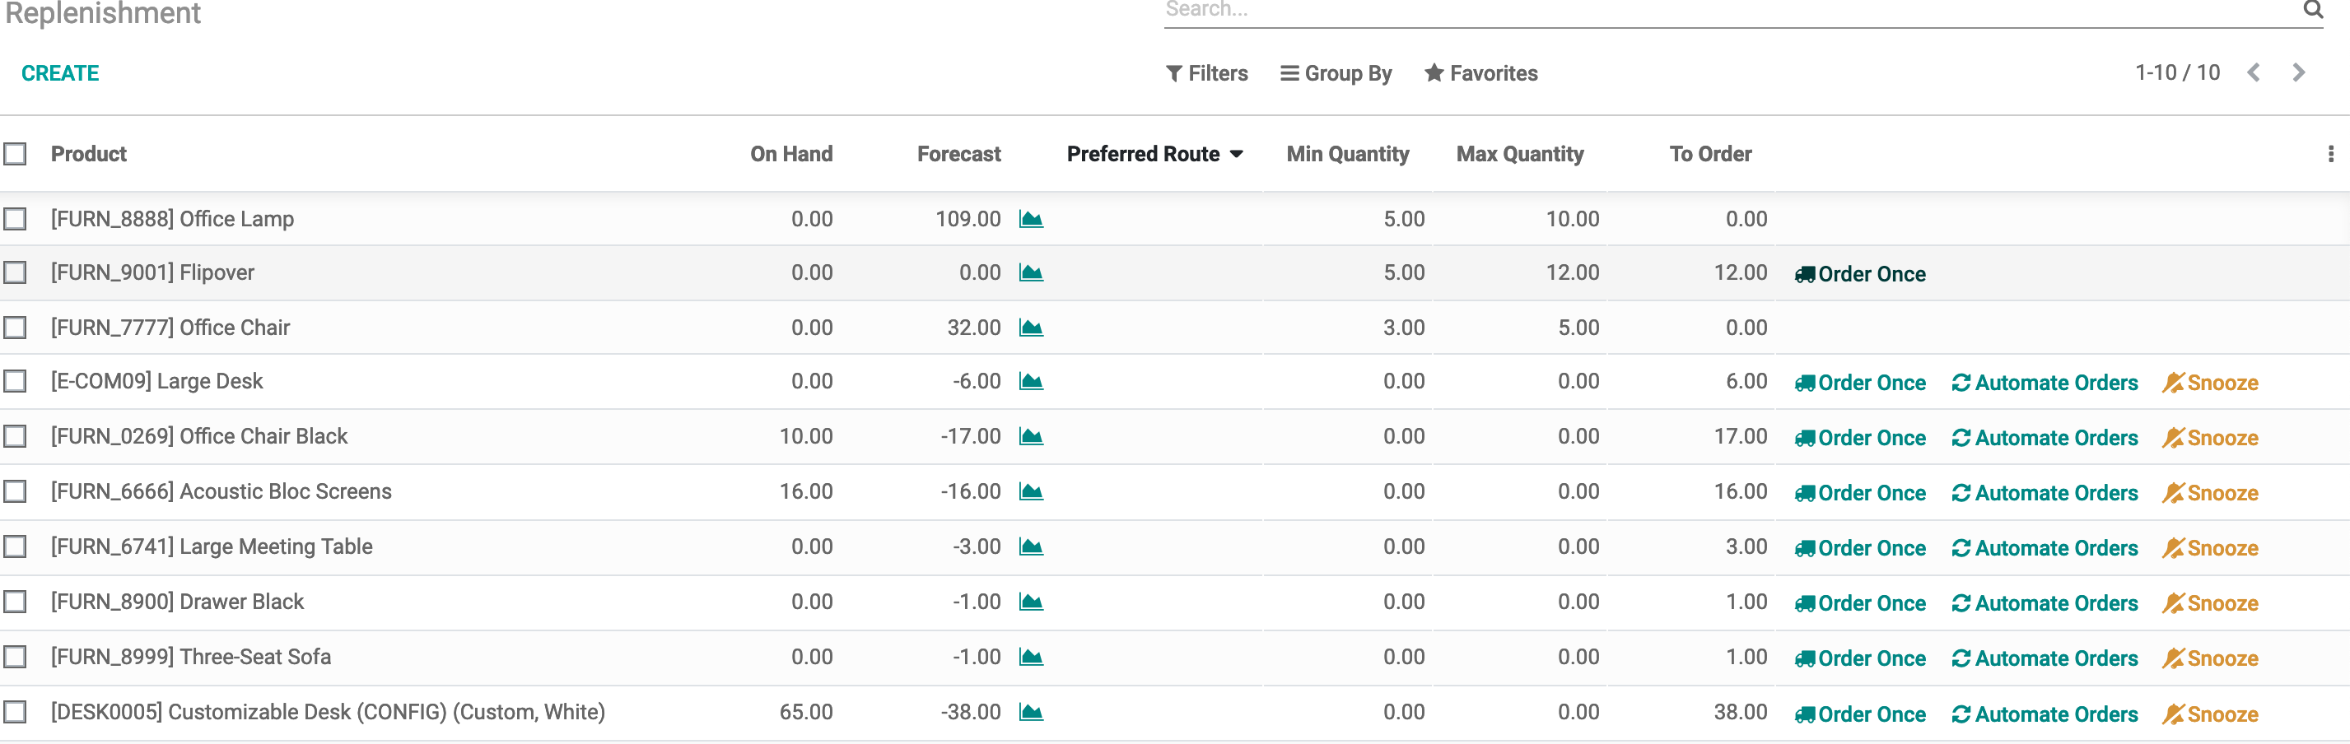Expand the Filters dropdown

[x=1206, y=73]
